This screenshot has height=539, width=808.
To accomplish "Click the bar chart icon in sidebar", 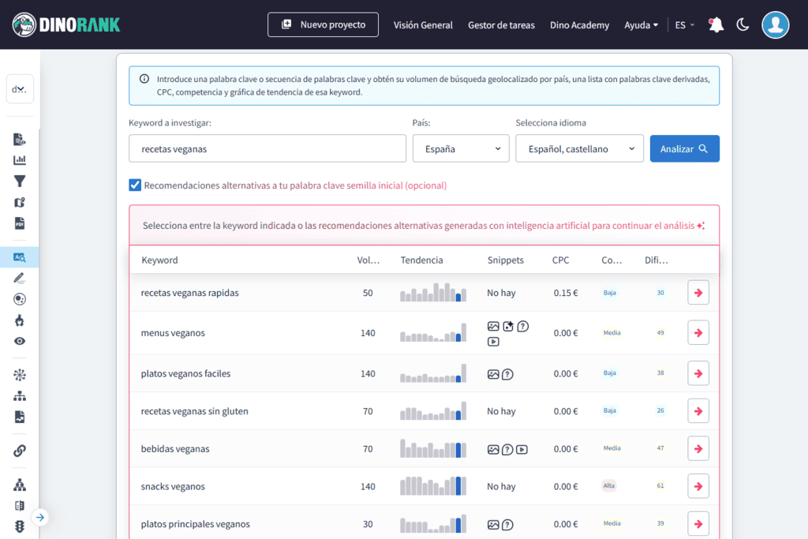I will click(x=20, y=160).
